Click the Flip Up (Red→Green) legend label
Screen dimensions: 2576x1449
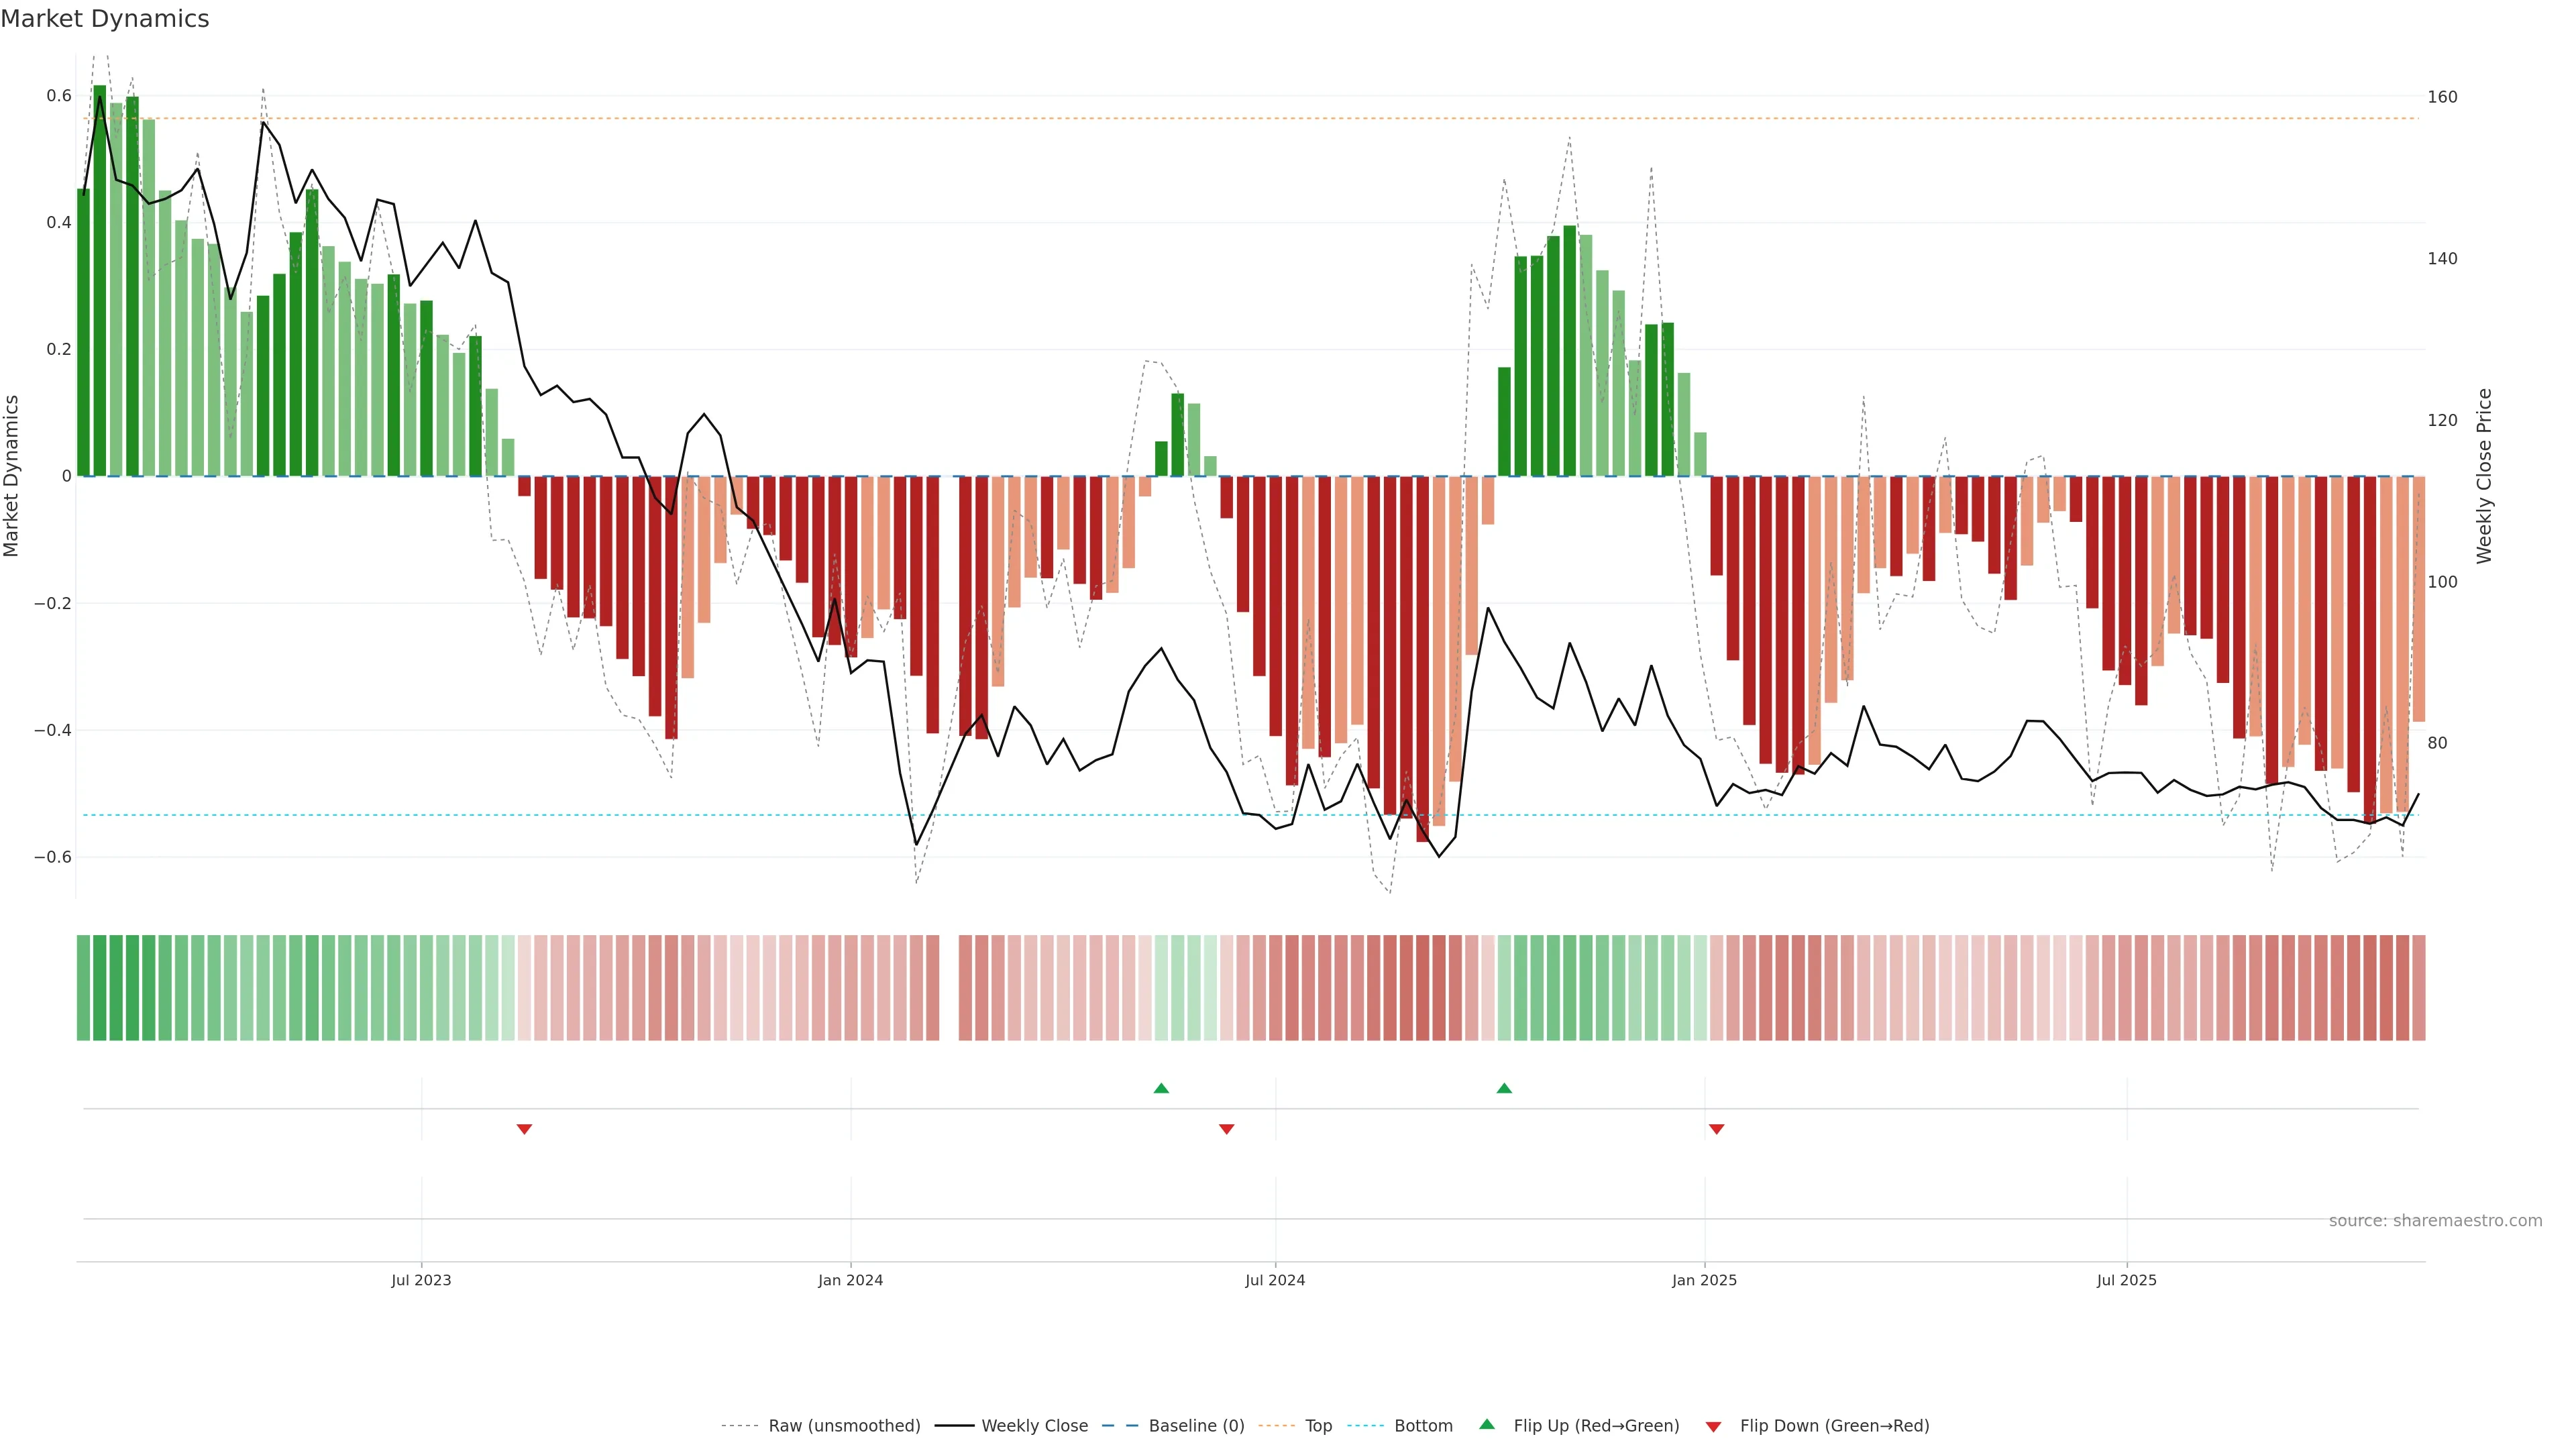pos(1596,1426)
